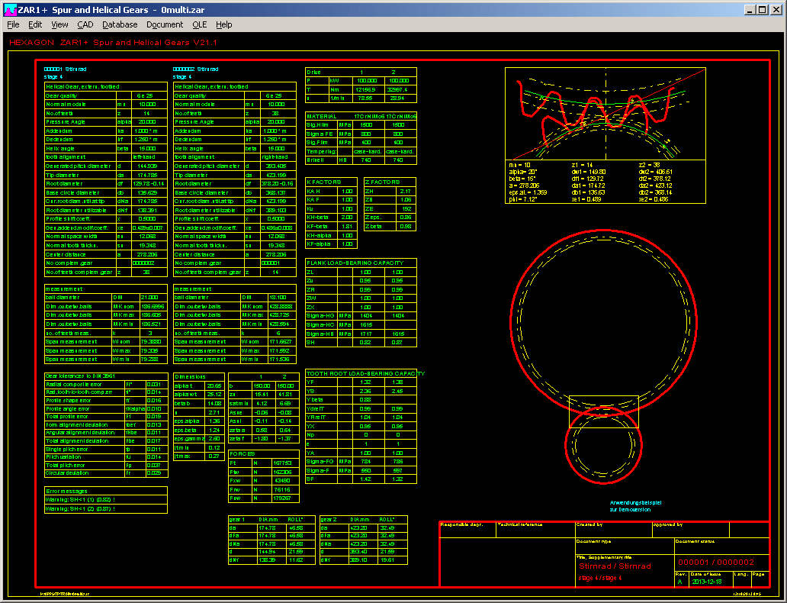Viewport: 787px width, 603px height.
Task: Open the OLE menu
Action: (200, 24)
